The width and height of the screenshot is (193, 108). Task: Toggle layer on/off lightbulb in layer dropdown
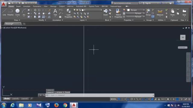pyautogui.click(x=74, y=10)
